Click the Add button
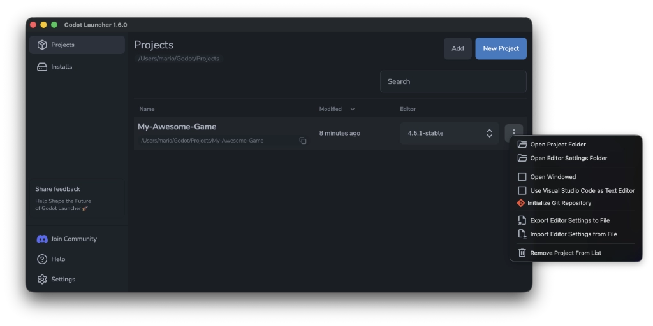Image resolution: width=653 pixels, height=326 pixels. pos(458,48)
